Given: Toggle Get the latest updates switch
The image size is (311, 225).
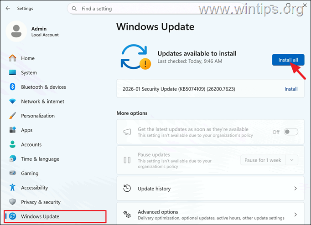Looking at the screenshot, I should [291, 132].
